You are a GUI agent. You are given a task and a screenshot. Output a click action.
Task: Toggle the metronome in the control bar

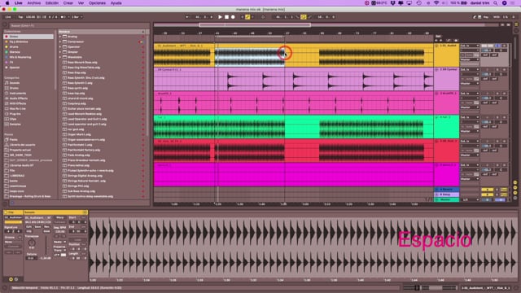click(x=63, y=17)
